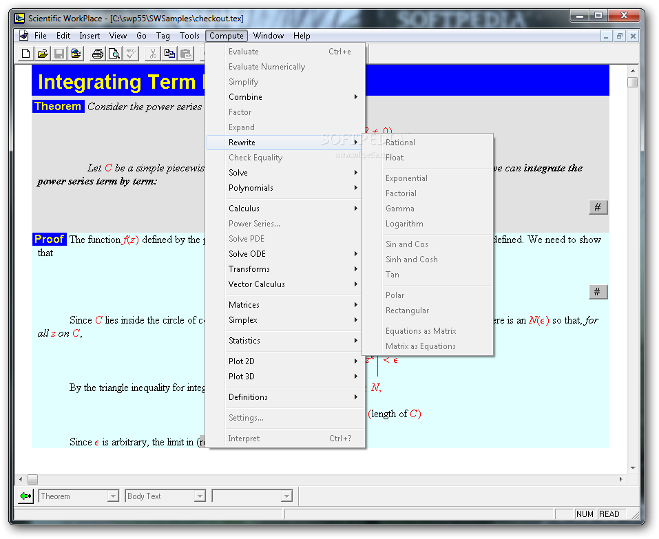Screen dimensions: 659x539
Task: Open the Theorem item tag dropdown
Action: pyautogui.click(x=113, y=496)
